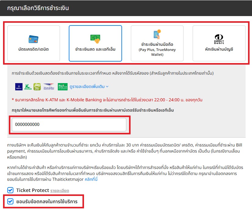Choose the cash and ATM payment card

(95, 43)
